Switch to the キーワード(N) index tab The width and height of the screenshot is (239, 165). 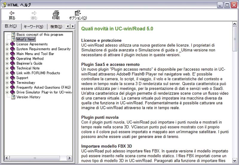[34, 27]
